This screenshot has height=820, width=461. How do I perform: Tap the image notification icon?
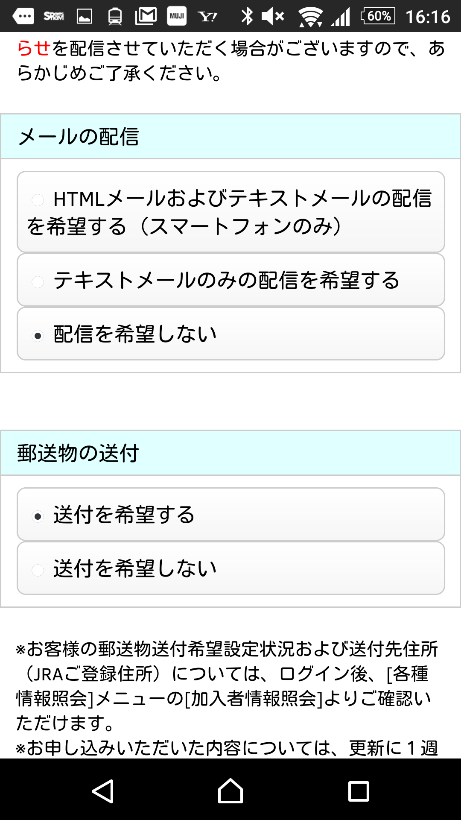pyautogui.click(x=84, y=16)
